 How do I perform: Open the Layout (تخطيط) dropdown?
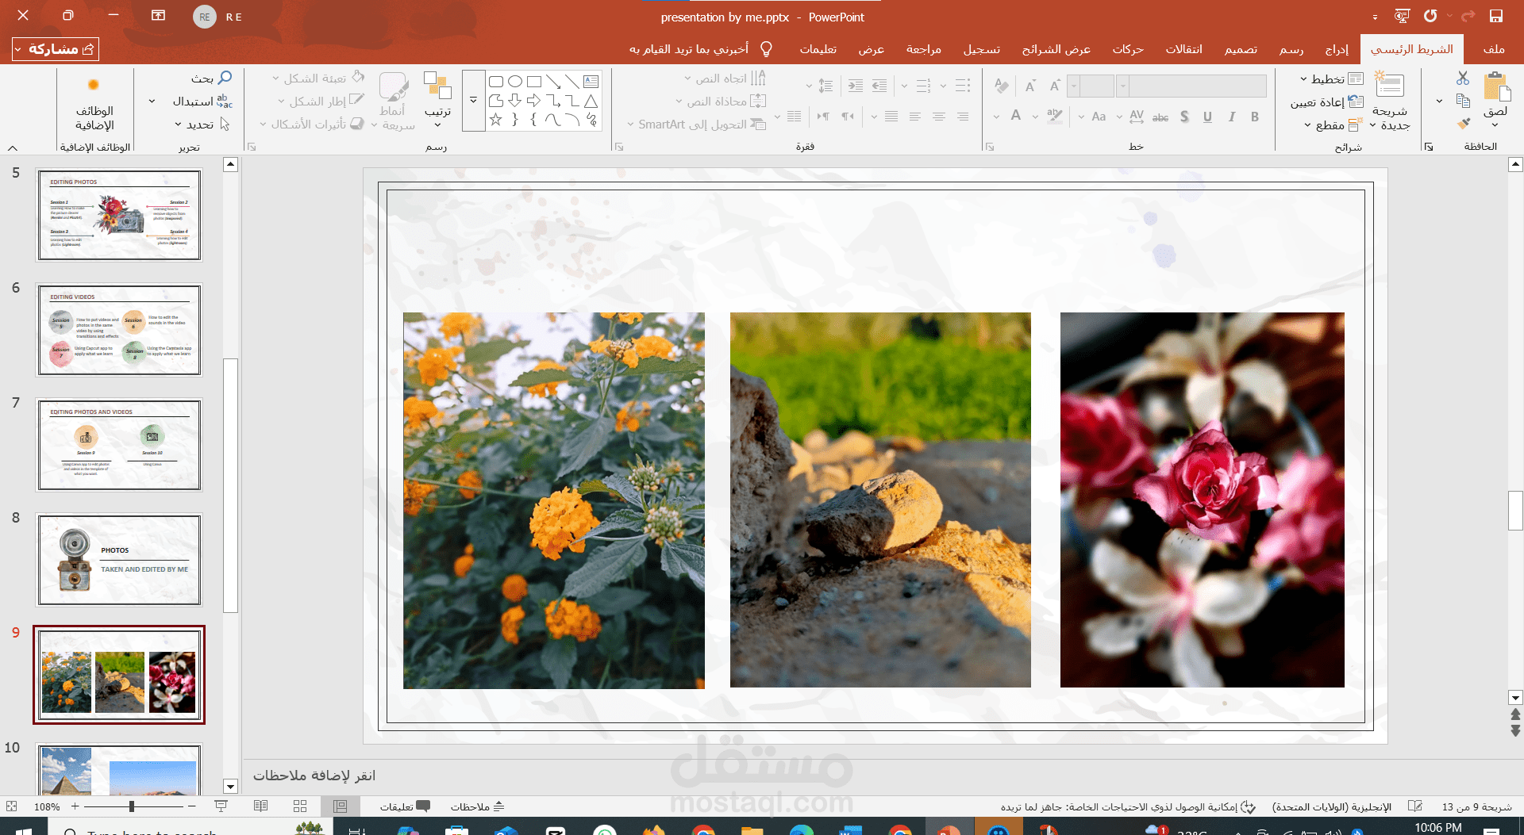point(1332,79)
